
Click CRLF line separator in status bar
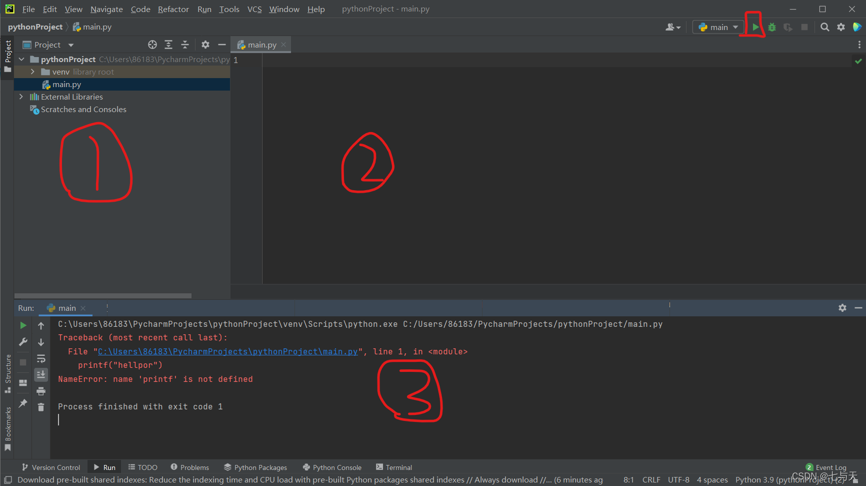coord(651,479)
